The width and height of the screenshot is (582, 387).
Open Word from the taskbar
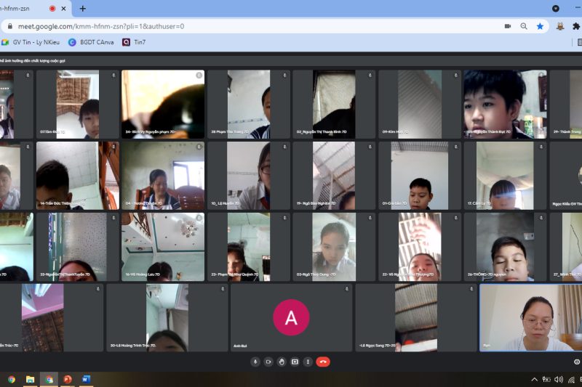[x=86, y=380]
